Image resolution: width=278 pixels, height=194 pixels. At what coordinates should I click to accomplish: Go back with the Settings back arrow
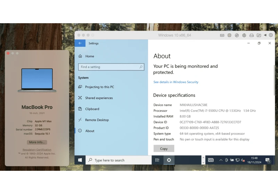pos(80,43)
